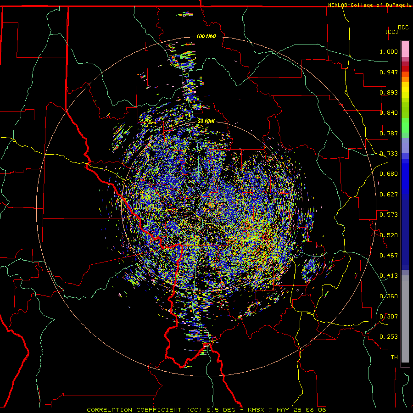Click the 7 MAY 25 08:06 timestamp
Viewport: 413px width, 413px height.
tap(297, 410)
